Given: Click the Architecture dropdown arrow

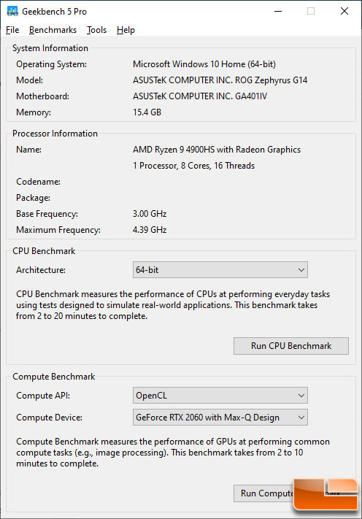Looking at the screenshot, I should coord(301,270).
